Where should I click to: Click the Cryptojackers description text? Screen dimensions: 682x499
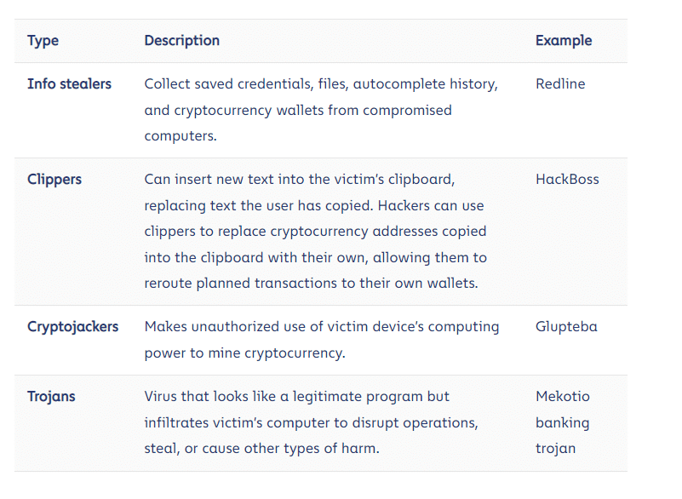click(x=322, y=340)
